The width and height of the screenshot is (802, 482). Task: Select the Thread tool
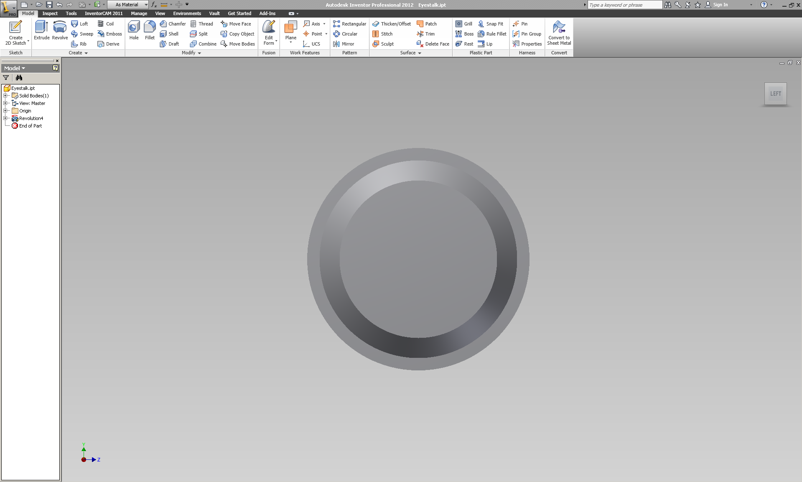click(201, 24)
